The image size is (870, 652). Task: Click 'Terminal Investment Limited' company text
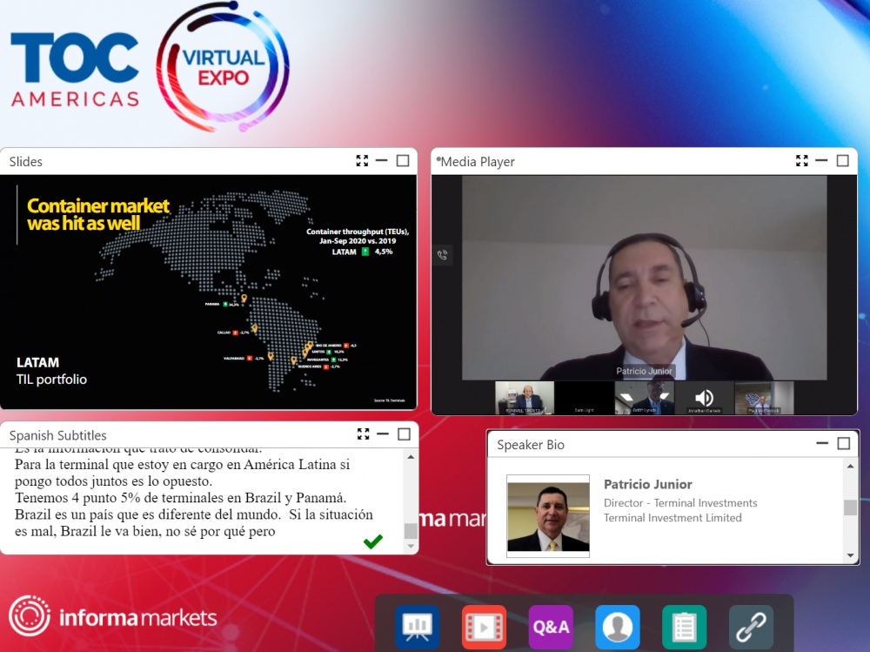(x=673, y=518)
